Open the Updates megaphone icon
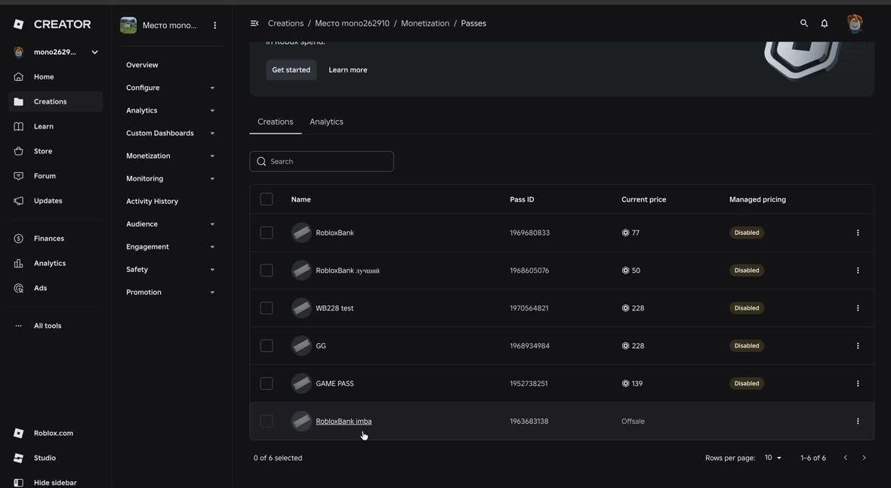Screen dimensions: 891x488 tap(18, 201)
